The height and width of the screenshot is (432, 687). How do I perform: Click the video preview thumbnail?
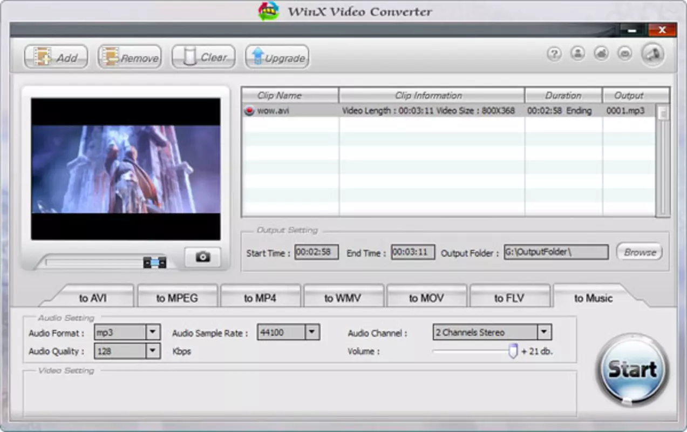(x=126, y=169)
